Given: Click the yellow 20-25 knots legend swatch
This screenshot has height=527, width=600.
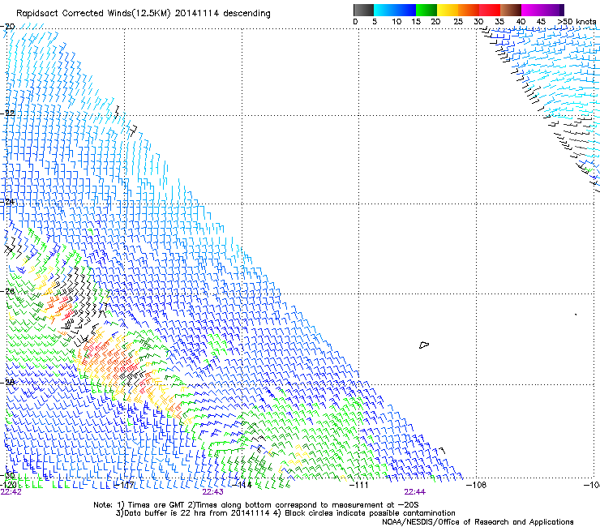Looking at the screenshot, I should (x=448, y=10).
